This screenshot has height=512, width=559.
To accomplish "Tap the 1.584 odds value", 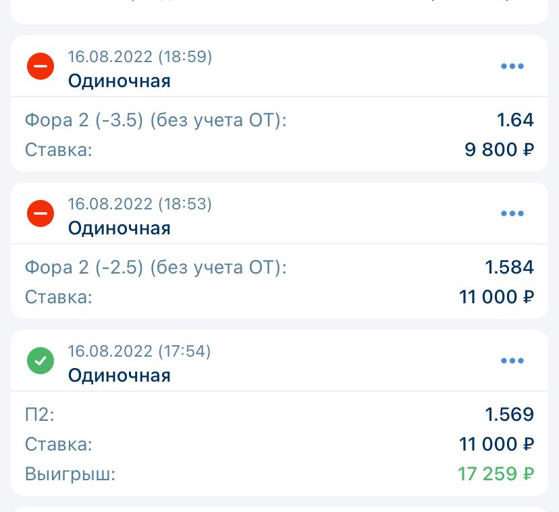I will coord(510,268).
